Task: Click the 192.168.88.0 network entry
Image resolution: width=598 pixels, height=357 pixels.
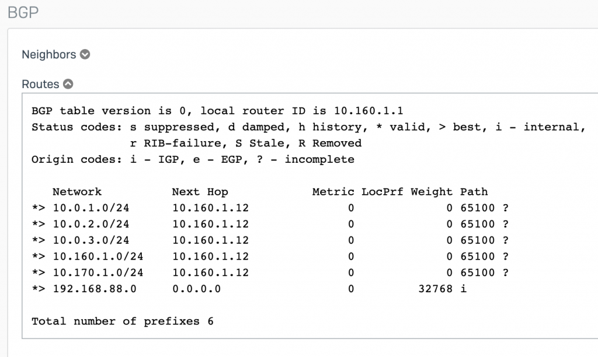Action: point(95,289)
